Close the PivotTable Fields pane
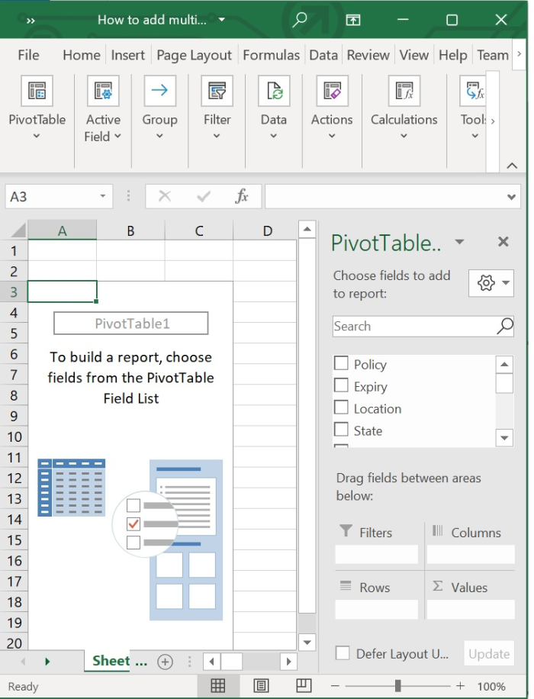This screenshot has width=534, height=699. point(503,242)
